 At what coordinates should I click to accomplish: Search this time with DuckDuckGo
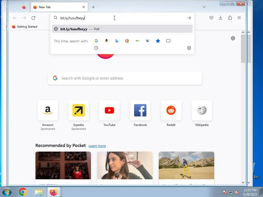127,41
